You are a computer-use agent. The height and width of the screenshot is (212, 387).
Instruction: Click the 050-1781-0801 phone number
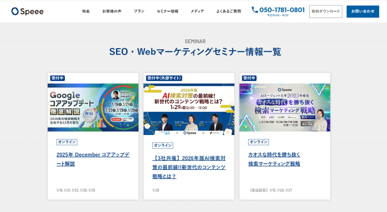click(x=282, y=10)
